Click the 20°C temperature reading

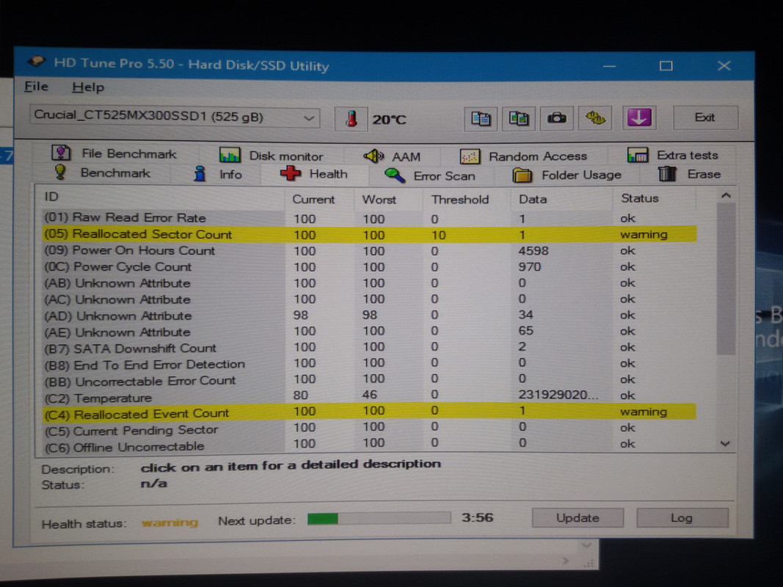click(x=389, y=120)
